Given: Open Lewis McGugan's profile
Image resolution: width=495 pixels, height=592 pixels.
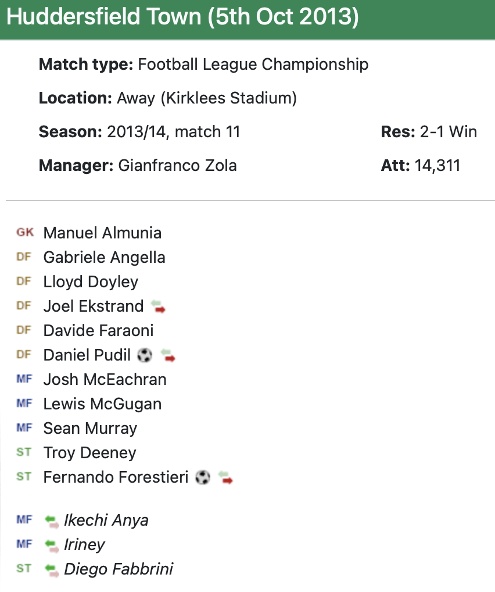Looking at the screenshot, I should (x=102, y=404).
